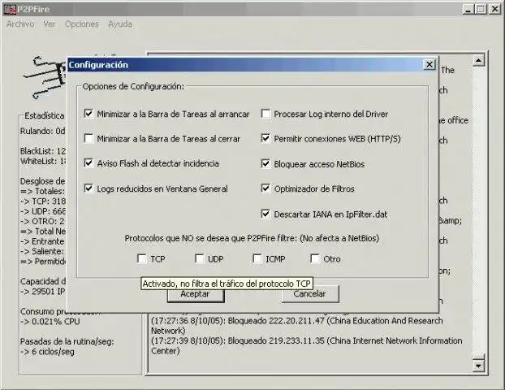Click the 'Rulando' uptime statistic
This screenshot has width=505, height=390.
point(43,131)
